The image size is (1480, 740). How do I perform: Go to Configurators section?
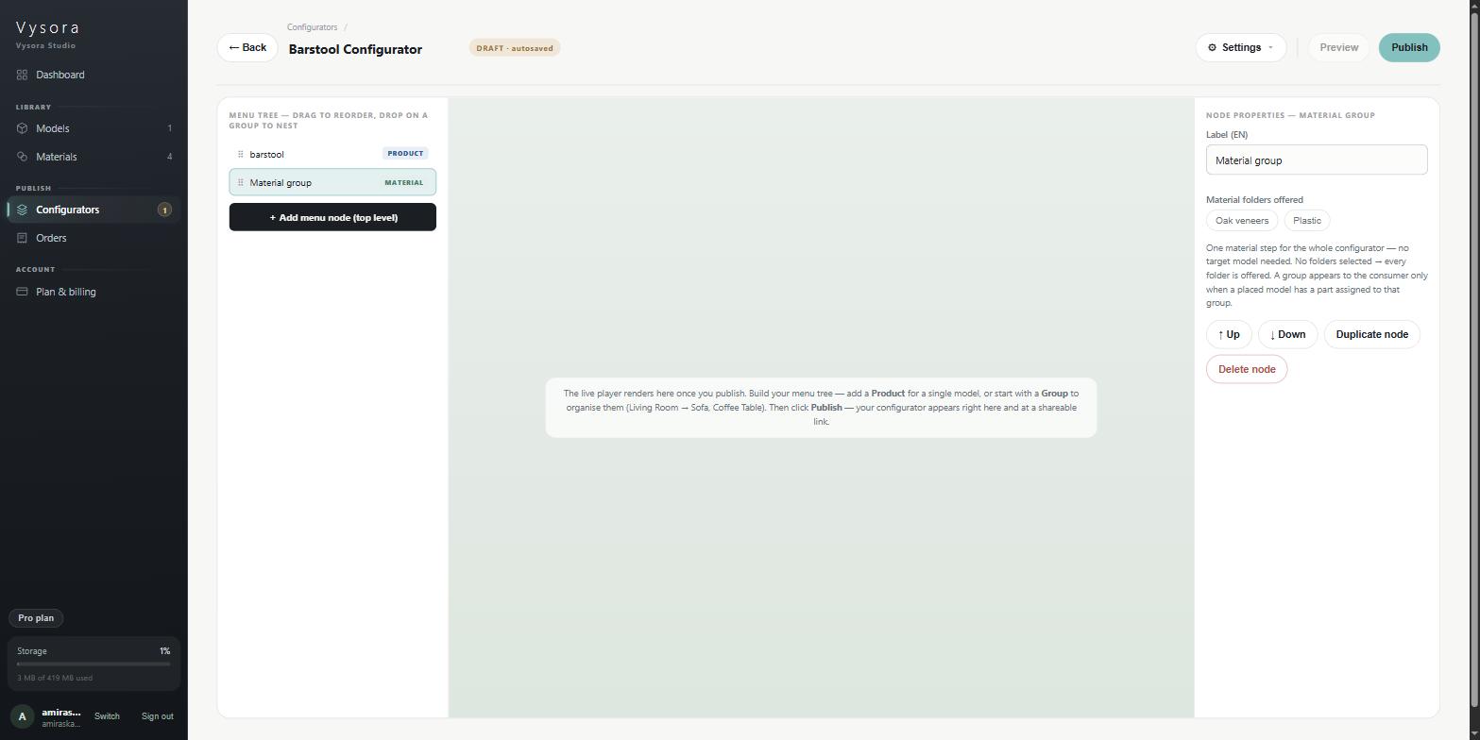pos(94,210)
